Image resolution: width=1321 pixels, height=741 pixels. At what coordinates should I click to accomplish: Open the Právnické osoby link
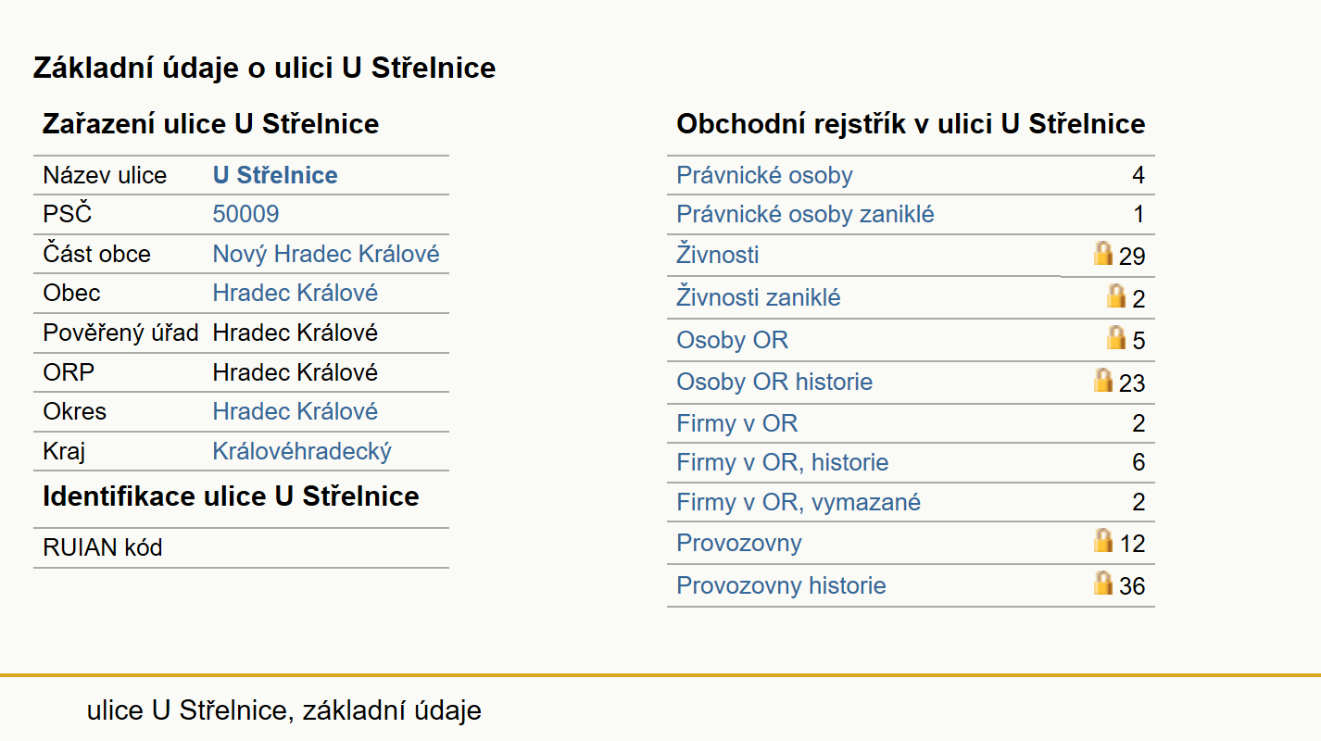pyautogui.click(x=764, y=176)
